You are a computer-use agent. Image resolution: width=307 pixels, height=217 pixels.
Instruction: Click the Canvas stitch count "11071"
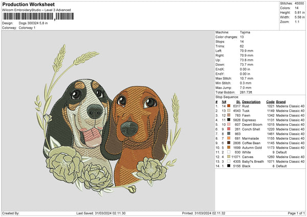(x=236, y=157)
